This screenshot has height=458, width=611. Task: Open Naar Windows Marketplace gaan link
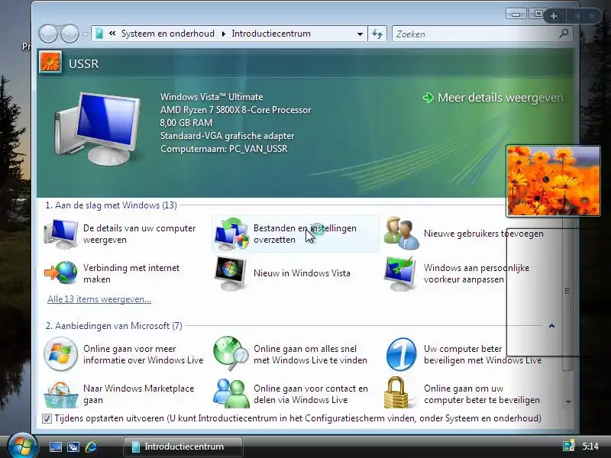pyautogui.click(x=138, y=394)
